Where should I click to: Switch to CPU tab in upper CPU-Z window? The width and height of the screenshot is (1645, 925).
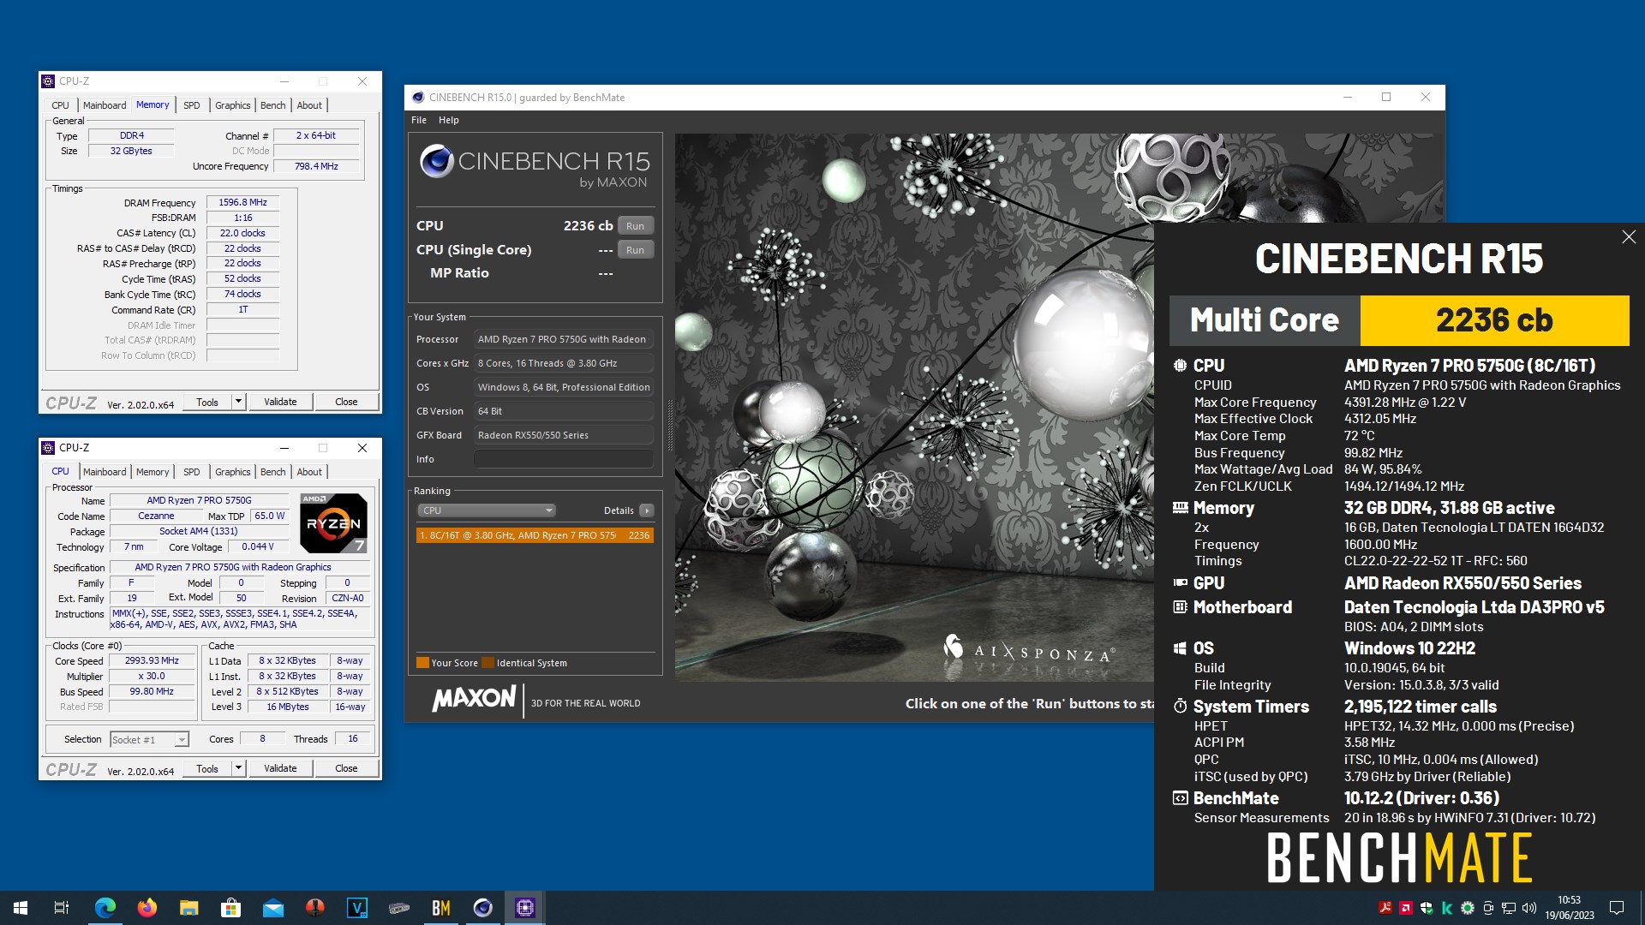coord(60,105)
